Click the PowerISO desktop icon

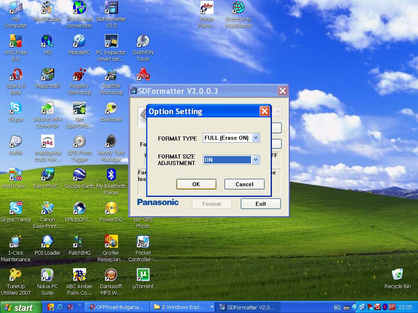point(111,209)
